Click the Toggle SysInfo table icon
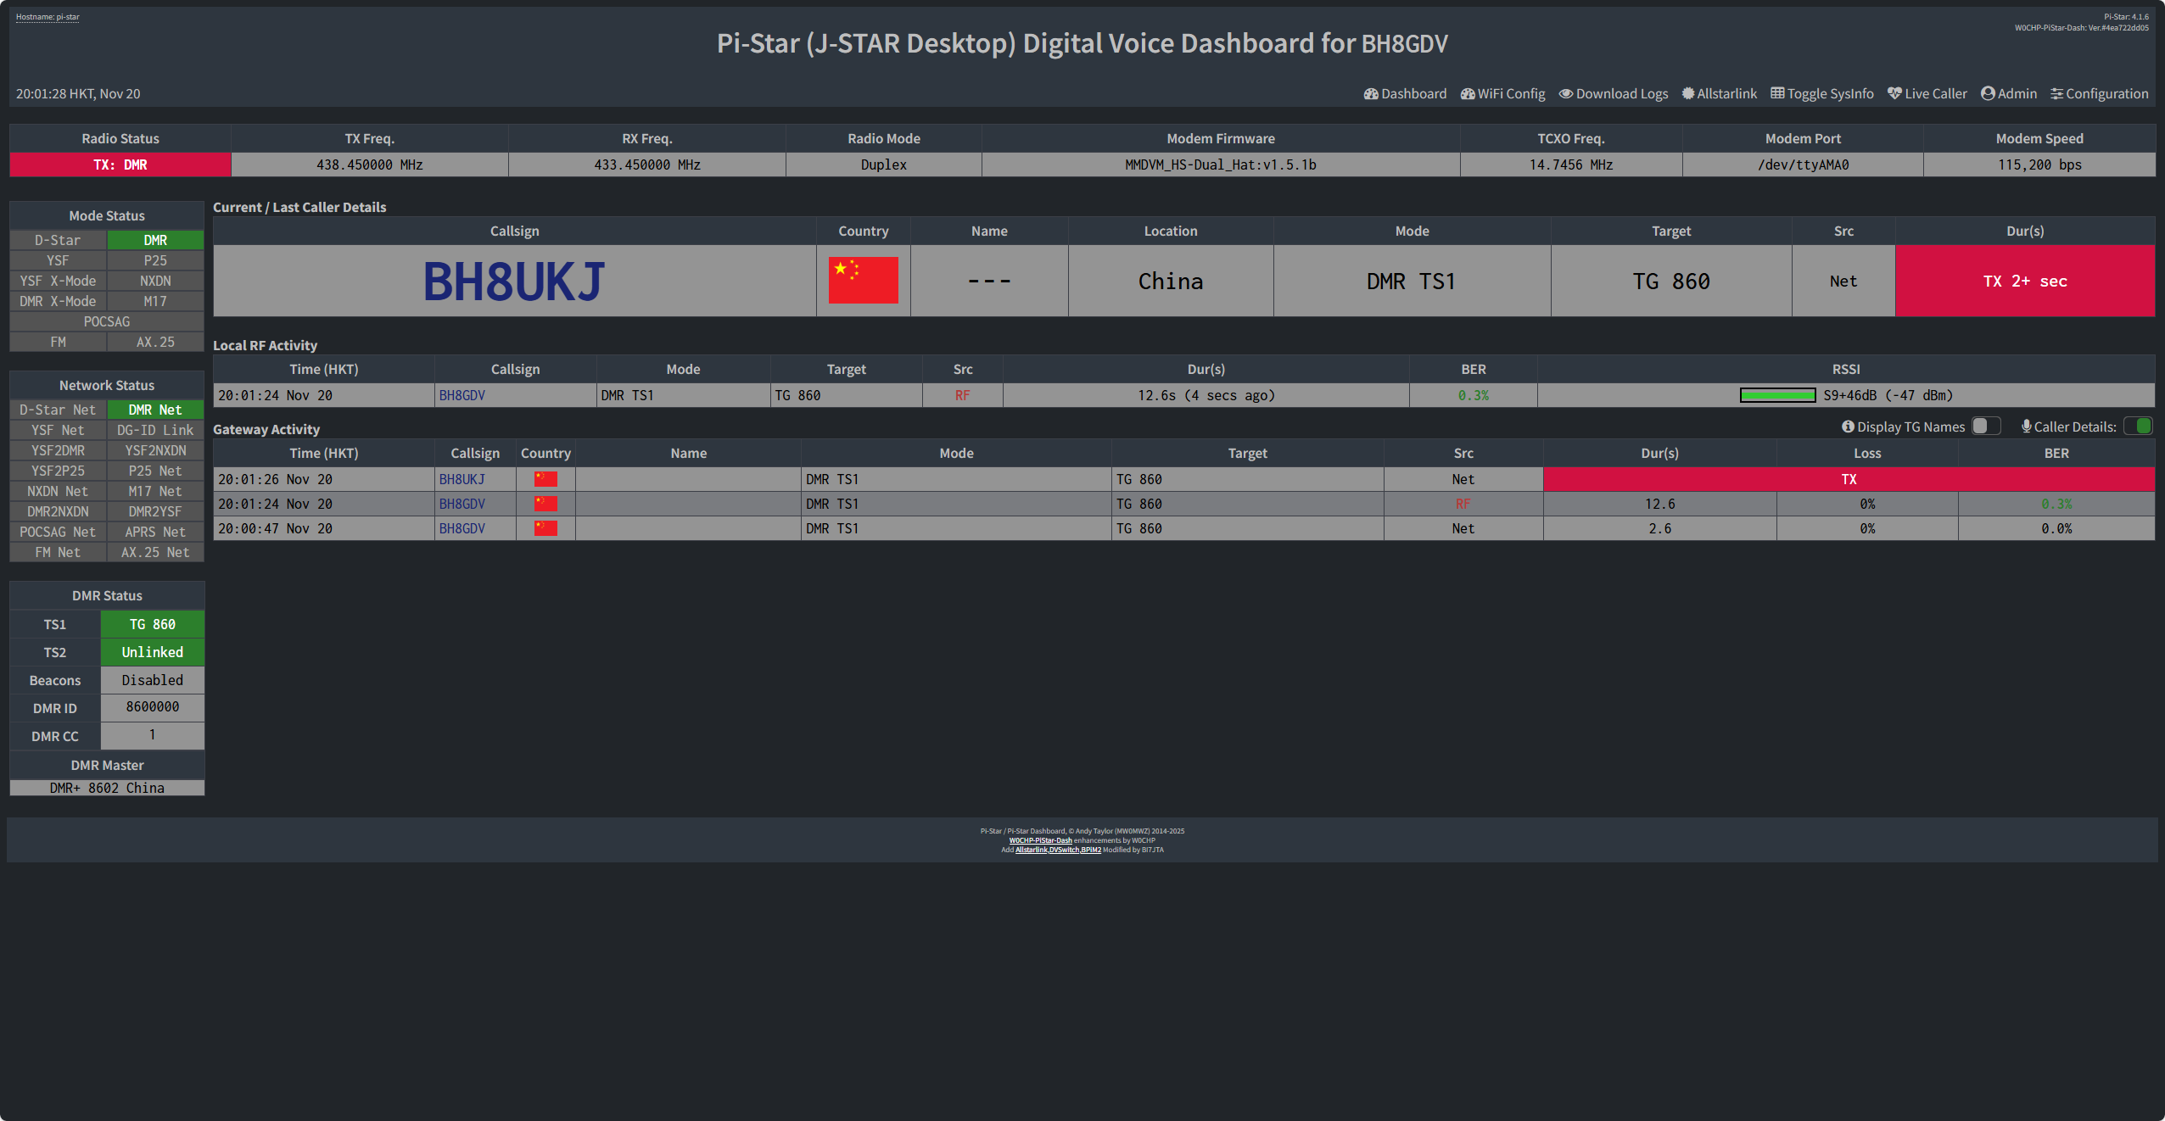 [1777, 93]
